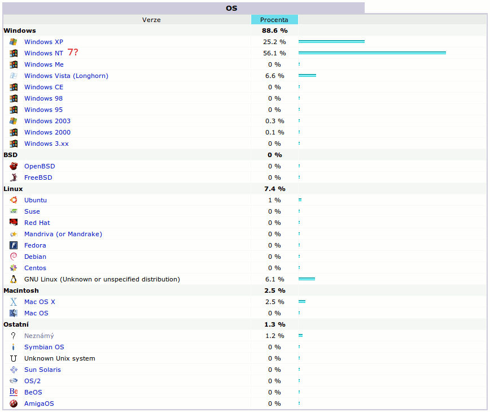The height and width of the screenshot is (412, 490).
Task: Open the Windows Vista (Longhorn) link
Action: pos(66,76)
